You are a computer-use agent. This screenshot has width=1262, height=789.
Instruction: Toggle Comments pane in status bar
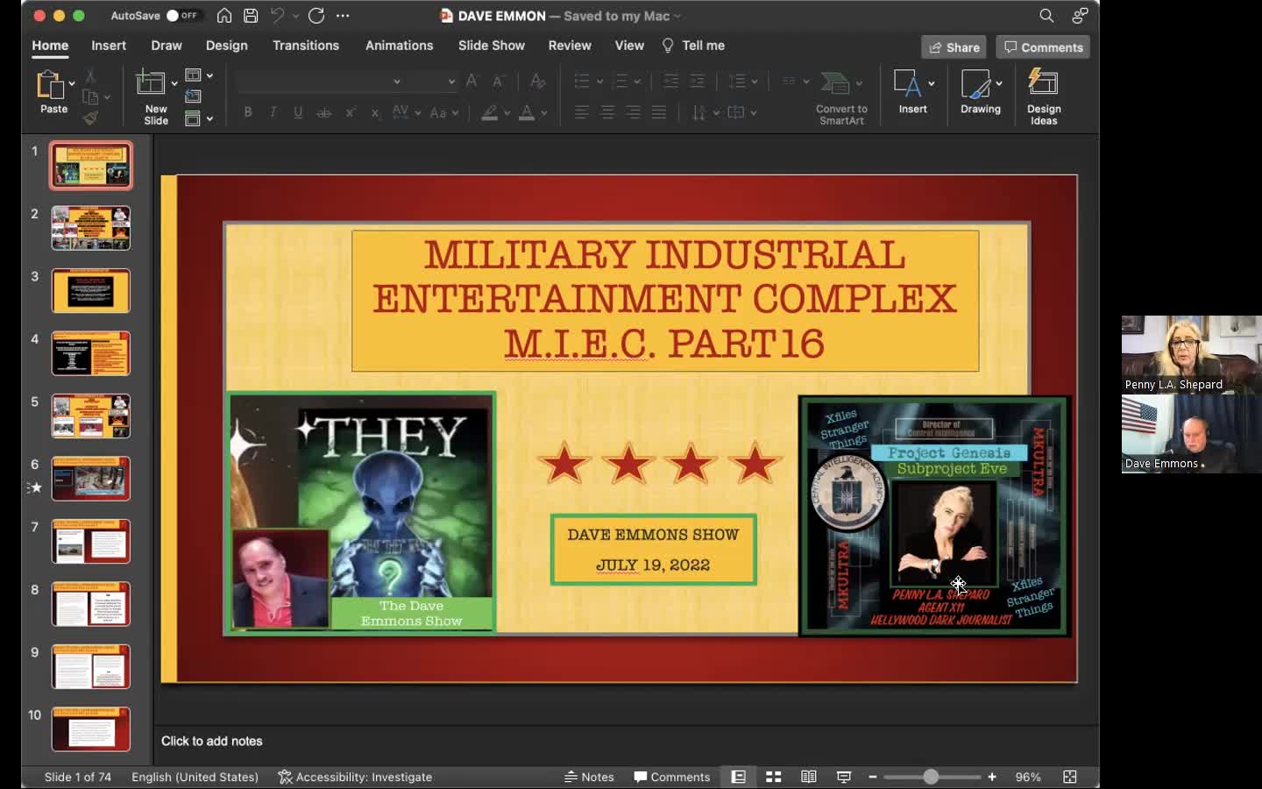[x=672, y=777]
